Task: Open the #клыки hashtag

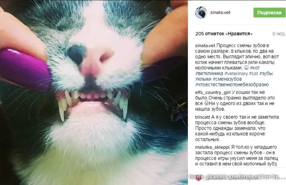Action: click(x=203, y=79)
